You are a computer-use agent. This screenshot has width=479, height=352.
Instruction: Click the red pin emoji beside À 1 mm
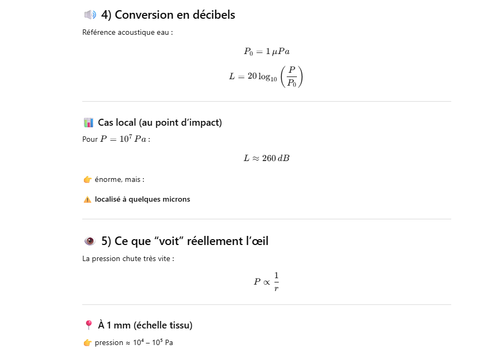tap(89, 325)
